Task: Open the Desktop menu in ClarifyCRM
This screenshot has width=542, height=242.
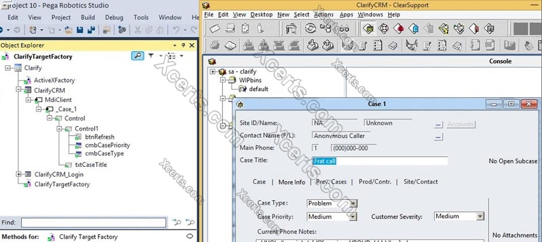Action: [x=262, y=15]
